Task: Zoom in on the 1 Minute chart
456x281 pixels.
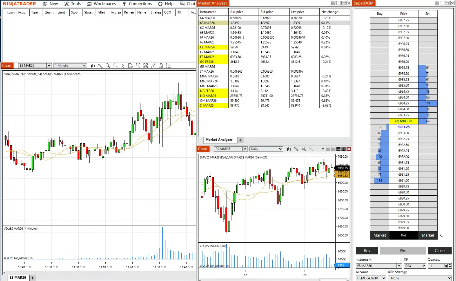Action: 108,66
